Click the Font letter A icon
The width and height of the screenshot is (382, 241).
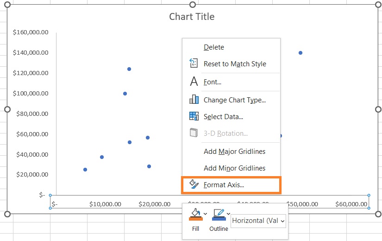(194, 82)
